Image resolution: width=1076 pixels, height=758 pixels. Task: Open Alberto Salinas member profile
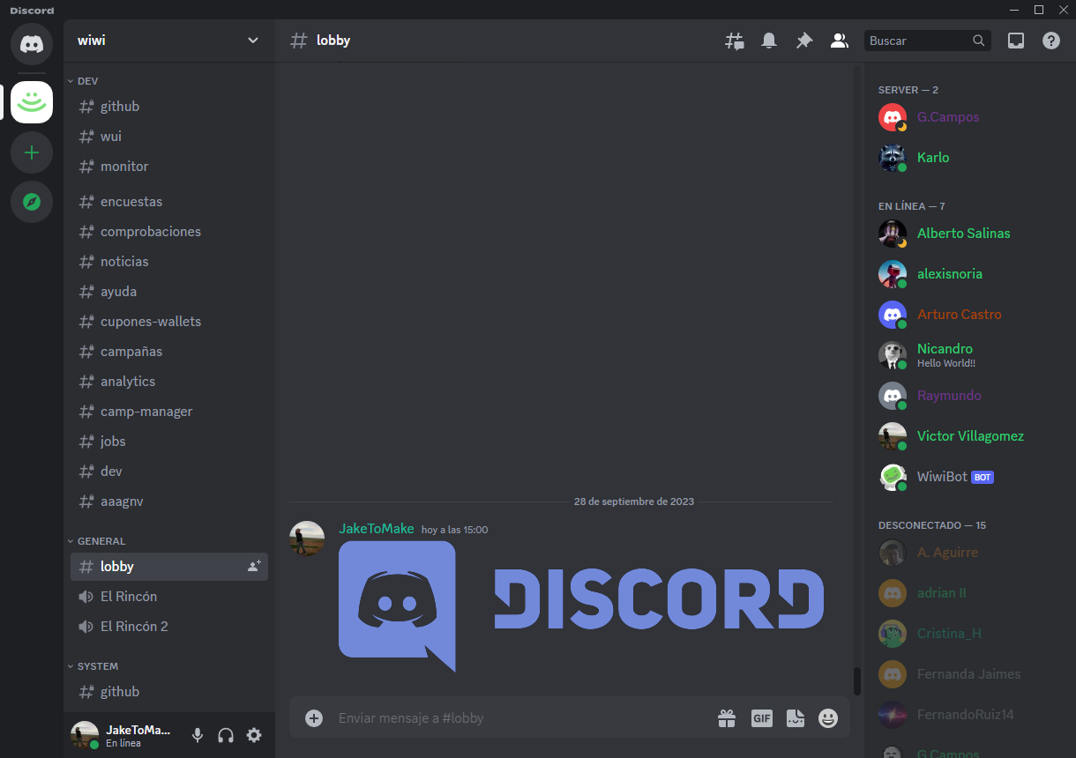968,234
